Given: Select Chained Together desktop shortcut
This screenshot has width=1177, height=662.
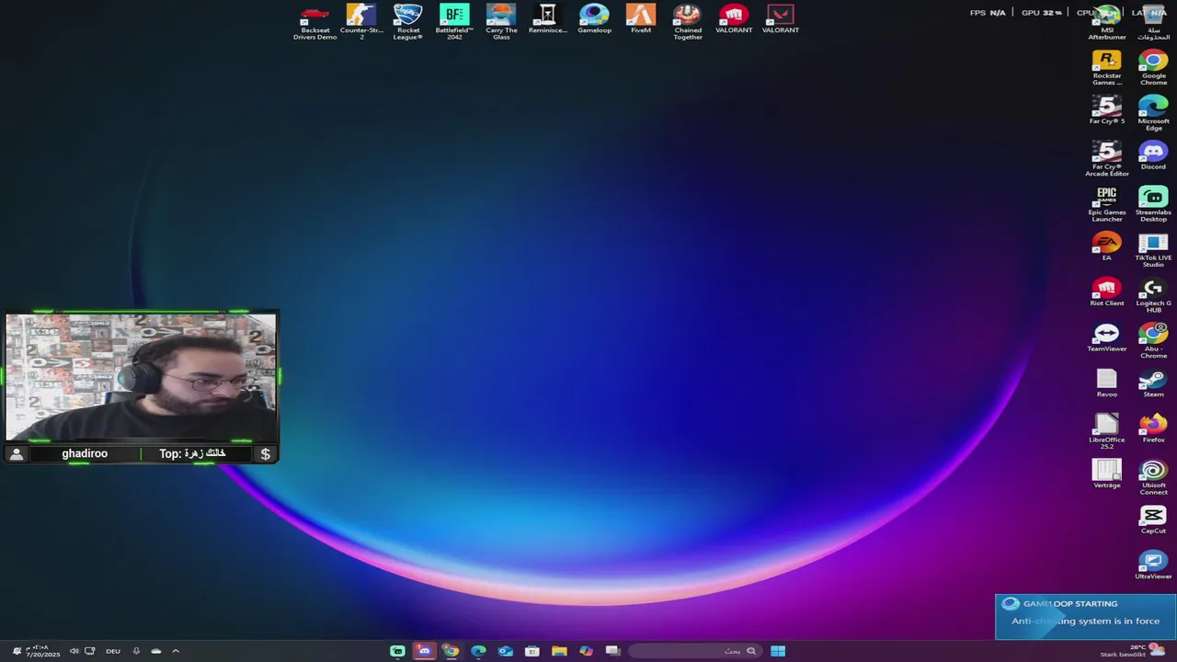Looking at the screenshot, I should coord(687,22).
